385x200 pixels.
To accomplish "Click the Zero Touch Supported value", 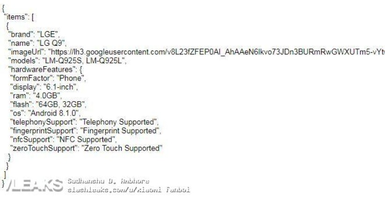I will point(122,148).
